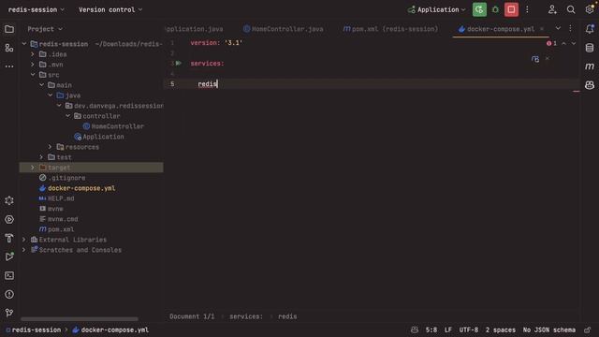This screenshot has width=599, height=337.
Task: Open the Application run configuration dropdown
Action: click(437, 9)
